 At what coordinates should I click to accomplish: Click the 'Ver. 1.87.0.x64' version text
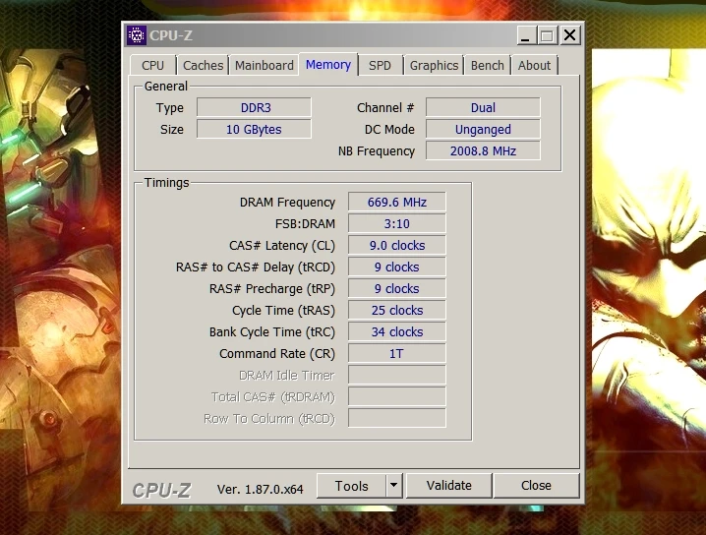click(x=260, y=489)
